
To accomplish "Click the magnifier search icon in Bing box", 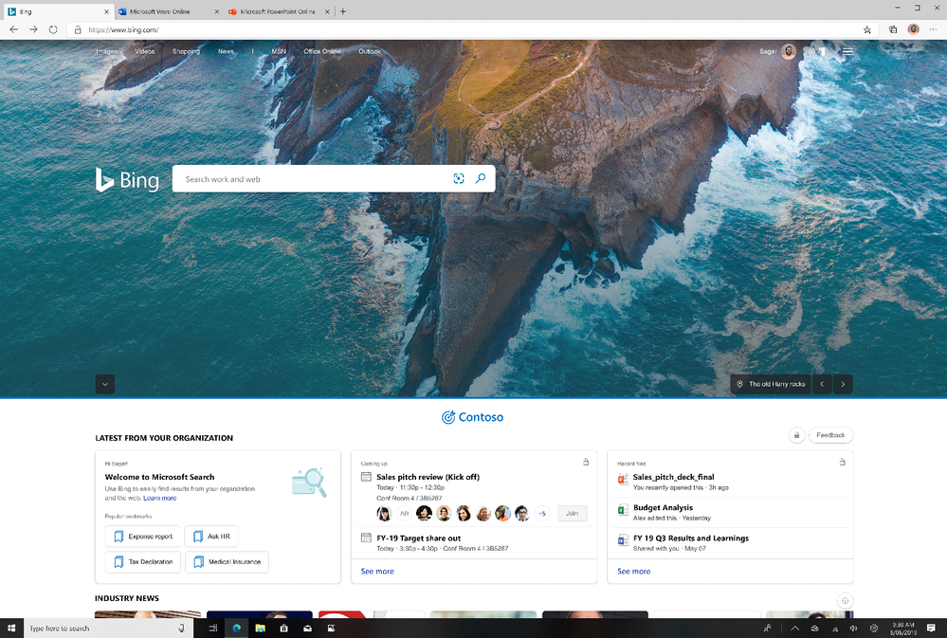I will tap(481, 178).
